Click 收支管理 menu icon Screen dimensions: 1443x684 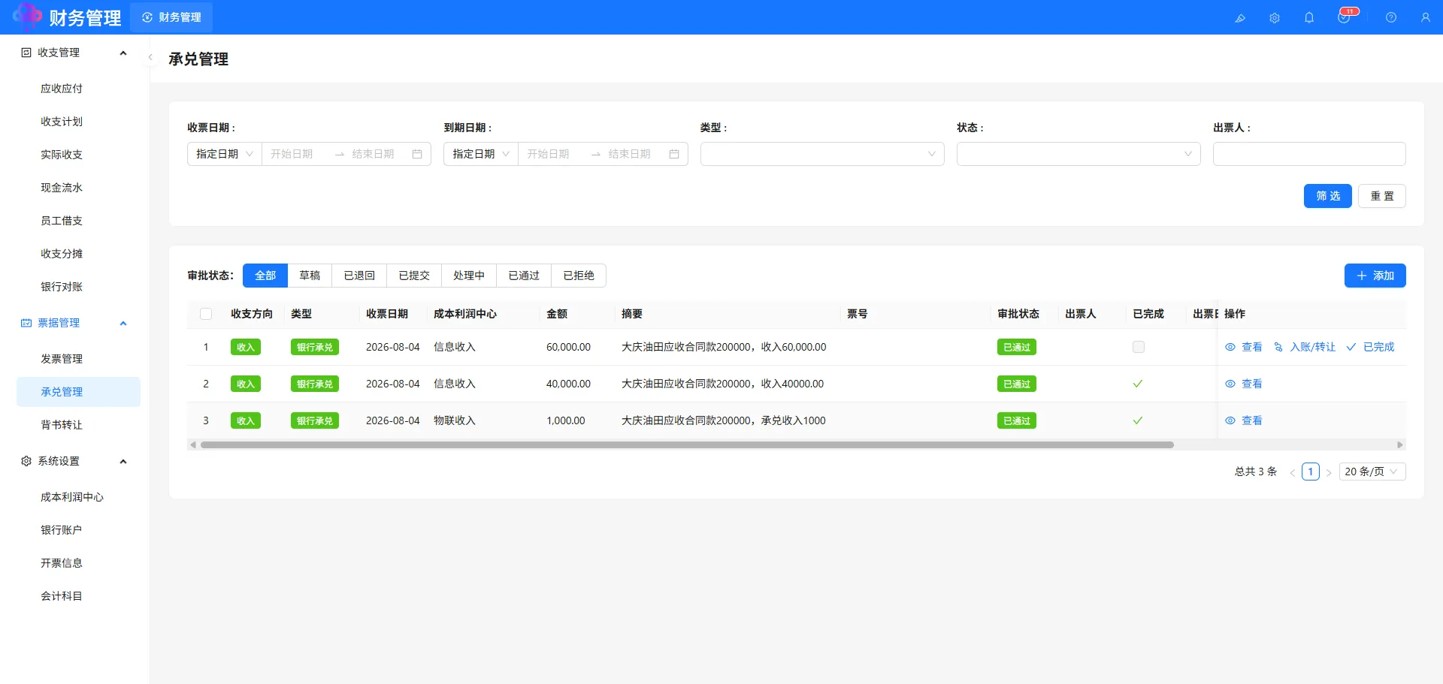(x=26, y=53)
